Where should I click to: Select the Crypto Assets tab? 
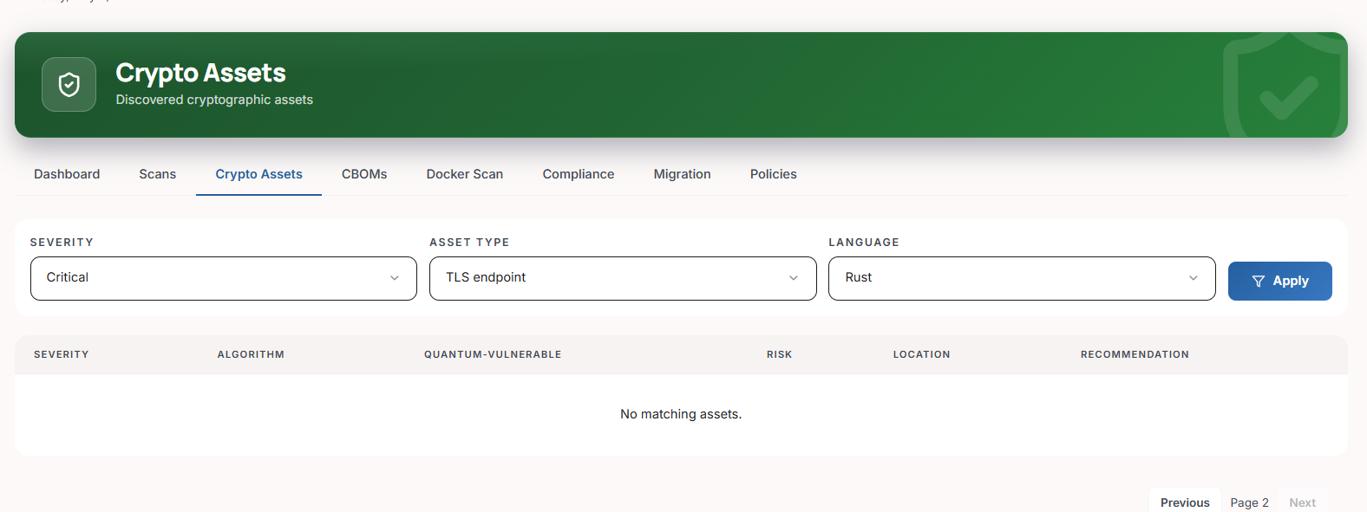click(259, 174)
